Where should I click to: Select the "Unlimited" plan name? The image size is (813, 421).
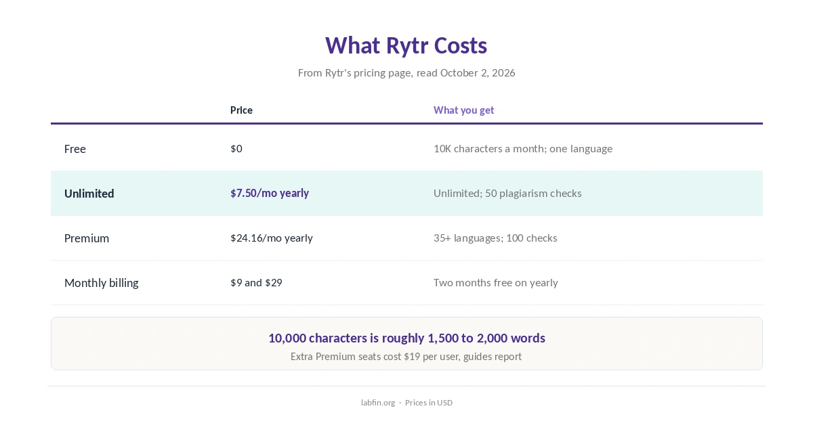[89, 194]
